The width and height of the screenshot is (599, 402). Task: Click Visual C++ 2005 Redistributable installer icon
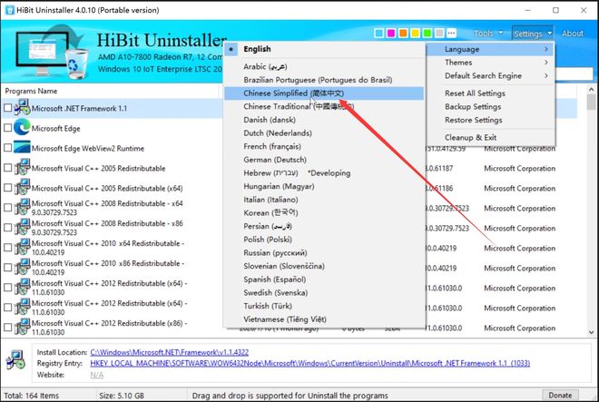click(x=22, y=168)
